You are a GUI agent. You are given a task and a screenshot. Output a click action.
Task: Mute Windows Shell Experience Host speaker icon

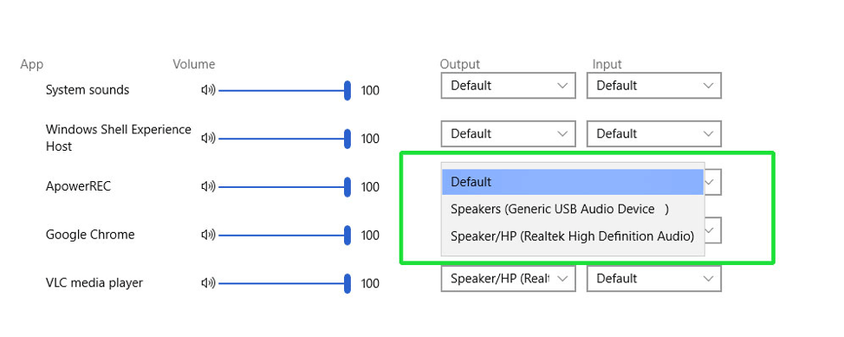point(208,139)
